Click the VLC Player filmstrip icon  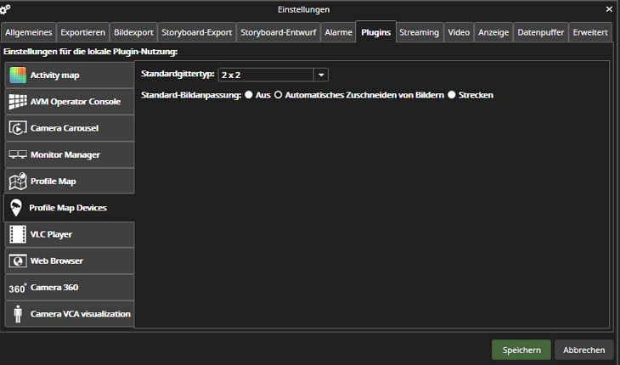click(18, 234)
